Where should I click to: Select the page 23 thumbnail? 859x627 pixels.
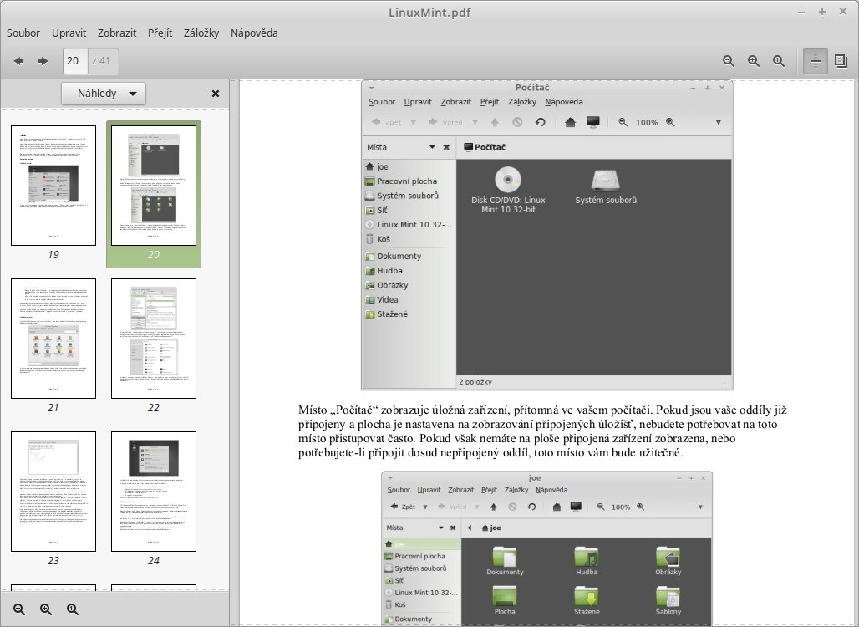(53, 491)
